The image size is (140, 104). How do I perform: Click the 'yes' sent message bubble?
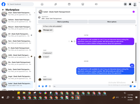tap(132, 65)
